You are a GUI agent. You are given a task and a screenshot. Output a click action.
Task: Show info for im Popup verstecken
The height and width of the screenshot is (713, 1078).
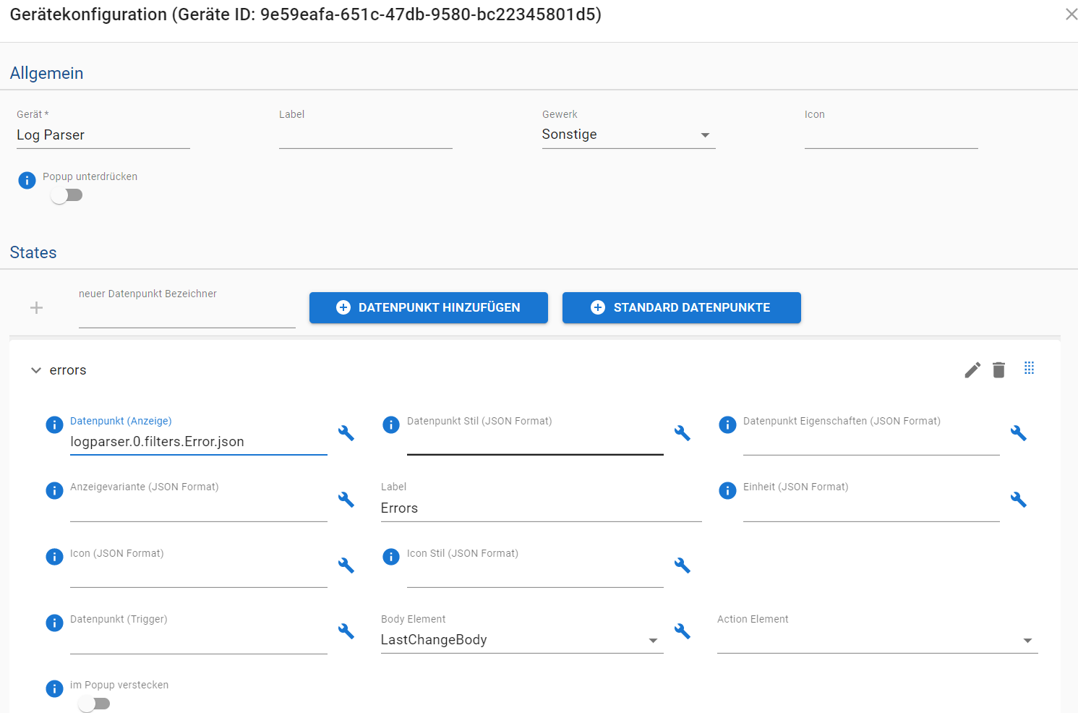54,689
